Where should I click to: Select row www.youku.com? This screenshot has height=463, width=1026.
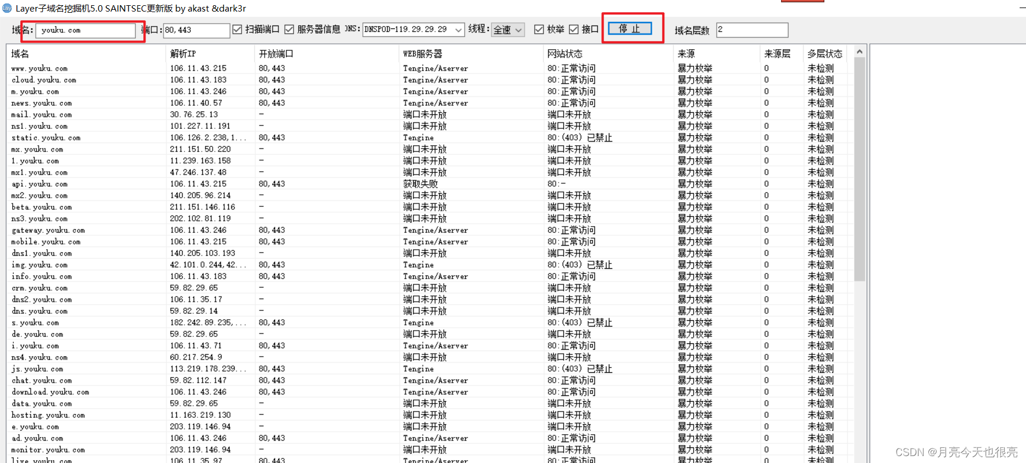click(430, 68)
